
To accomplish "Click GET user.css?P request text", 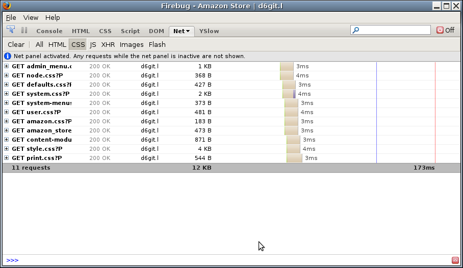I will [x=36, y=112].
